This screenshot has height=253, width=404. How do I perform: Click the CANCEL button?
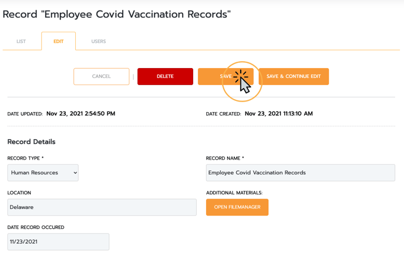coord(101,76)
